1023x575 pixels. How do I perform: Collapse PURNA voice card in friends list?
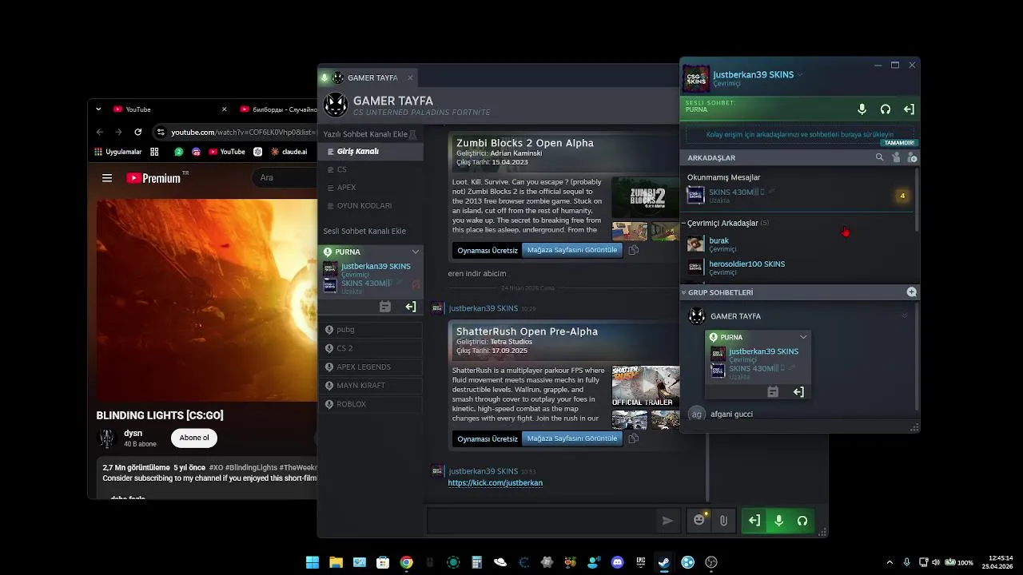tap(803, 337)
